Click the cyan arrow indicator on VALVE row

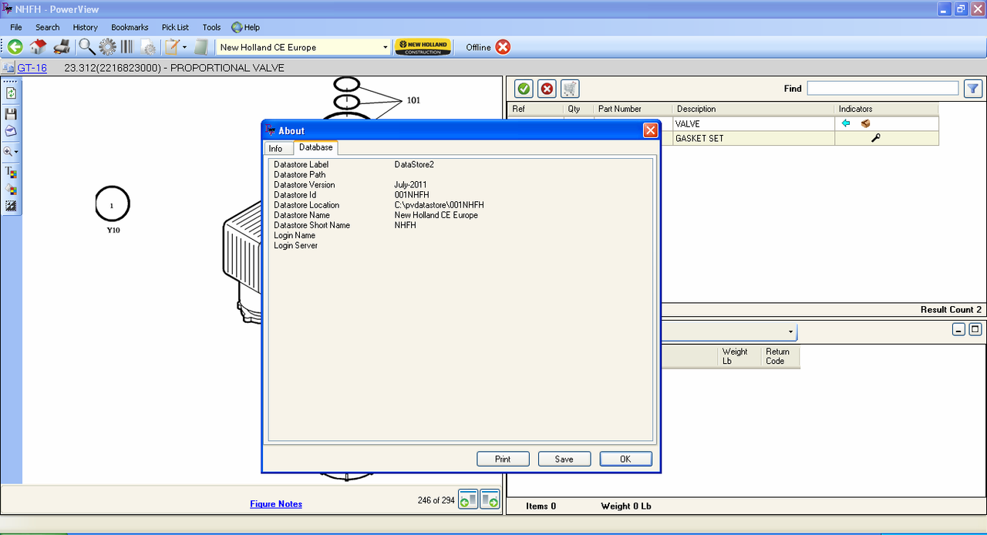pyautogui.click(x=846, y=123)
